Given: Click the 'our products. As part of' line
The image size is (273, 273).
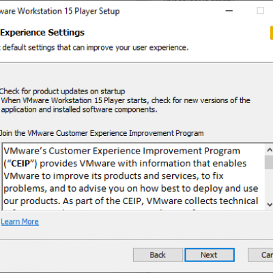Looking at the screenshot, I should click(131, 201).
